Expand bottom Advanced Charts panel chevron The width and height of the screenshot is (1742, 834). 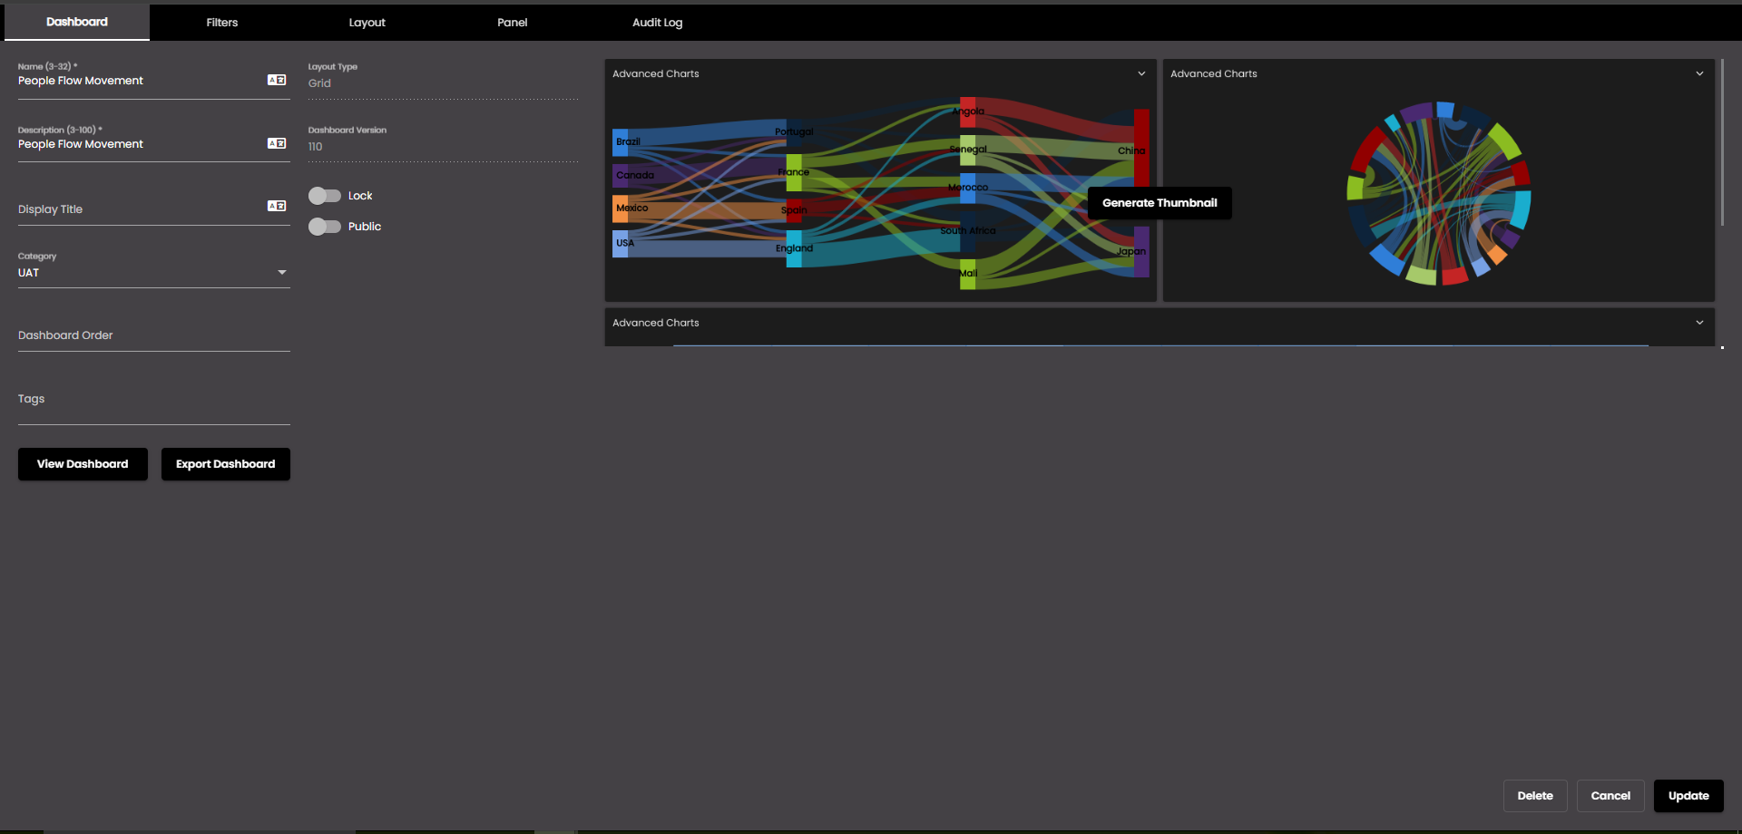click(x=1699, y=323)
